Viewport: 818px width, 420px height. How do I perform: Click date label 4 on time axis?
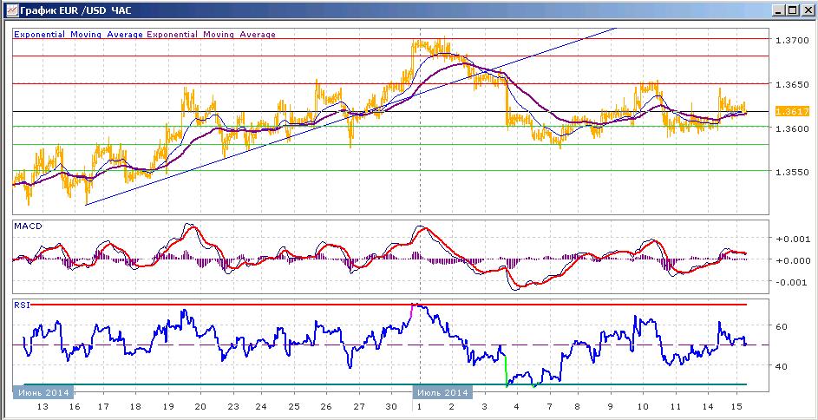[517, 407]
